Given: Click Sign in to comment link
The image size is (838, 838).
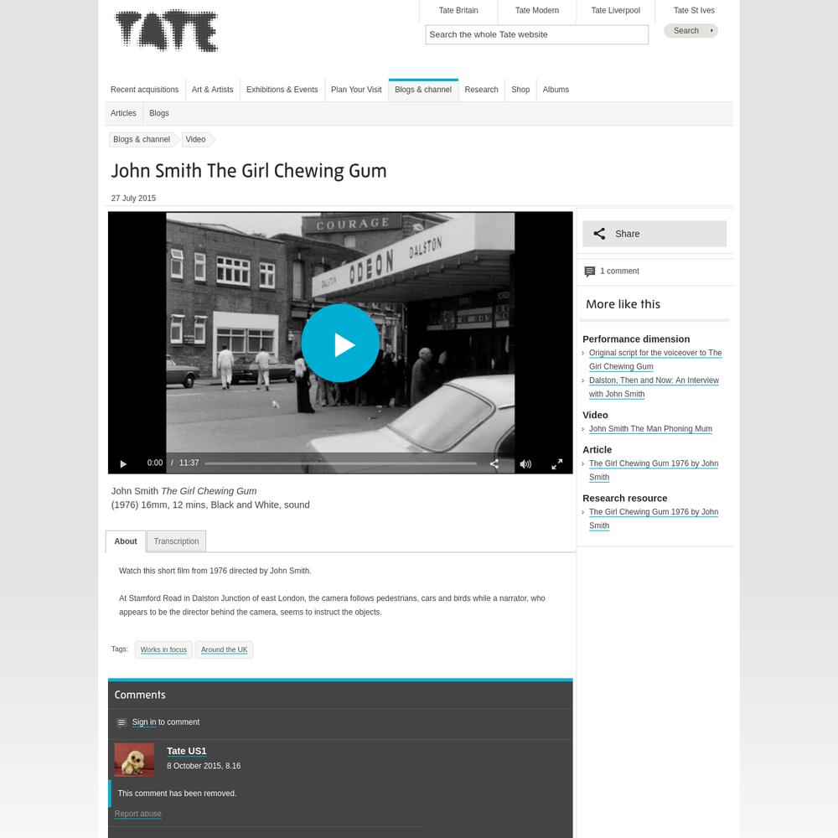Looking at the screenshot, I should click(x=144, y=722).
